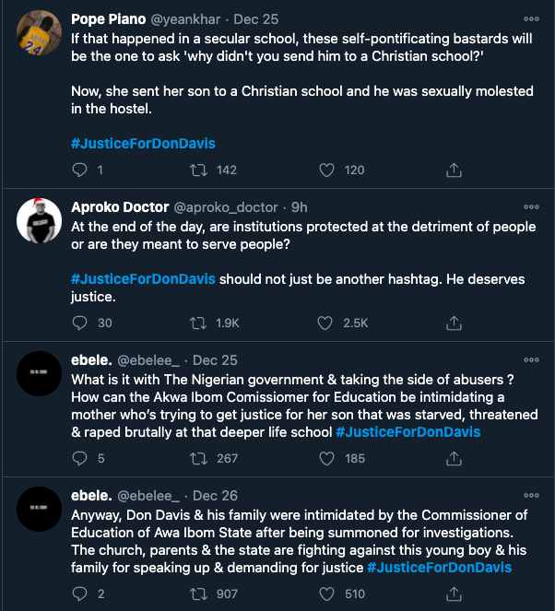Open hashtag #JusticeForDonDavis in Pope Piano's tweet
Viewport: 555px width, 611px height.
[143, 144]
